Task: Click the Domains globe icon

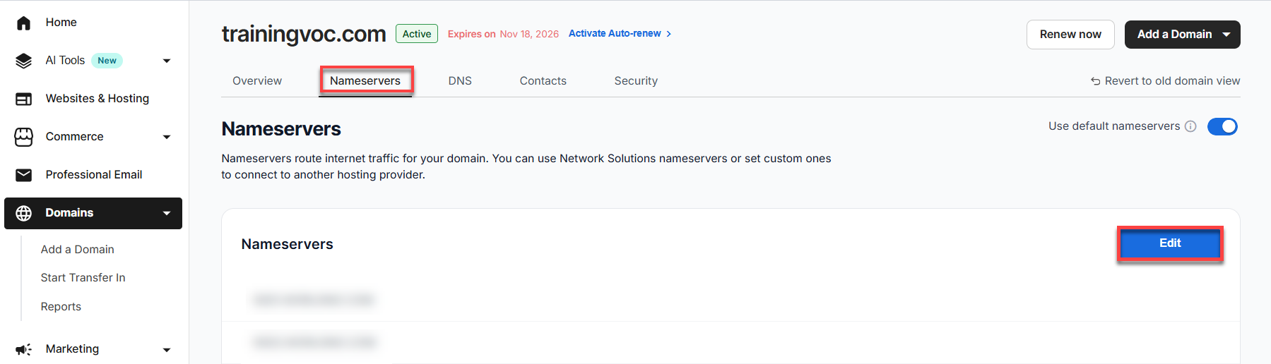Action: point(23,213)
